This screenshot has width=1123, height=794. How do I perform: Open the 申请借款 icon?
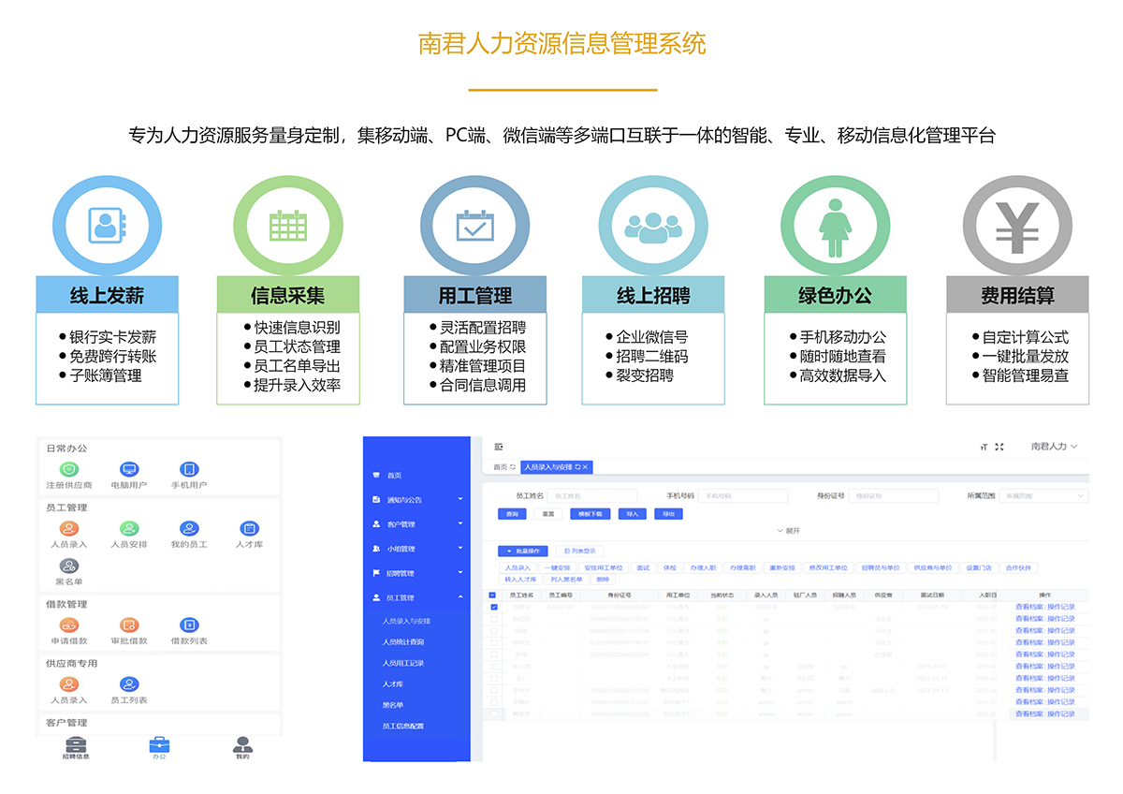pyautogui.click(x=69, y=625)
